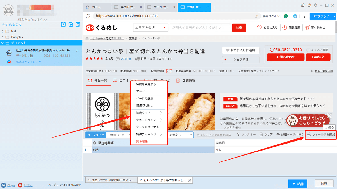Click the search tasks magnifier icon
The height and width of the screenshot is (189, 337).
(78, 24)
